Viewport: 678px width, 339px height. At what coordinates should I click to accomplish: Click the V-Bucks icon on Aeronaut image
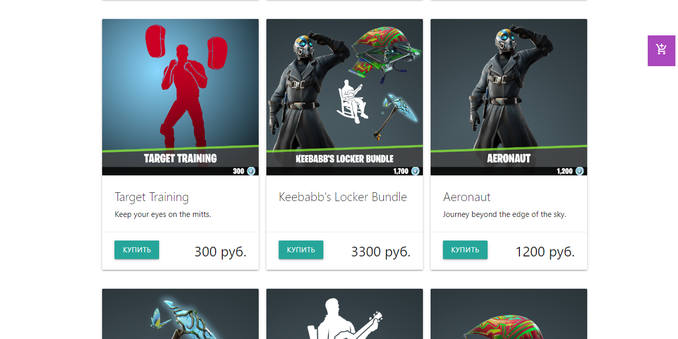(x=579, y=171)
